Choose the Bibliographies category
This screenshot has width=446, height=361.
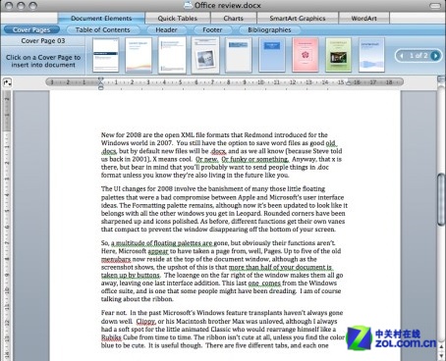click(x=269, y=29)
